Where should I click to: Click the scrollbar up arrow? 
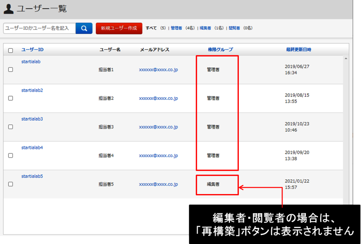[346, 59]
